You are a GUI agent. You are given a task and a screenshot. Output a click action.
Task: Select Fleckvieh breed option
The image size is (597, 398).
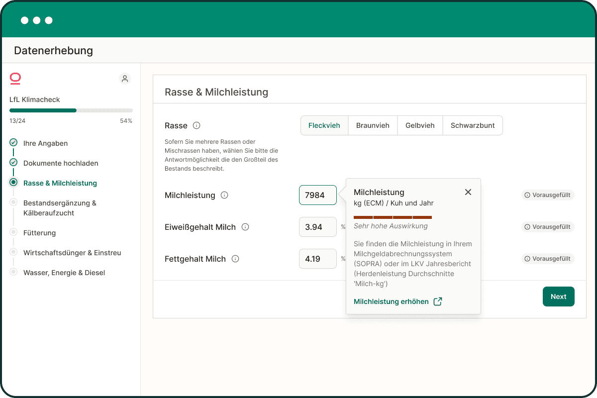tap(324, 125)
